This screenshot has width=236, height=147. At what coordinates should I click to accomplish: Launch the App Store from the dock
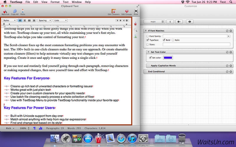coord(88,138)
